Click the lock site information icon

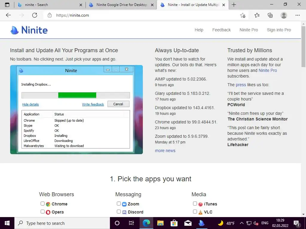pyautogui.click(x=50, y=15)
